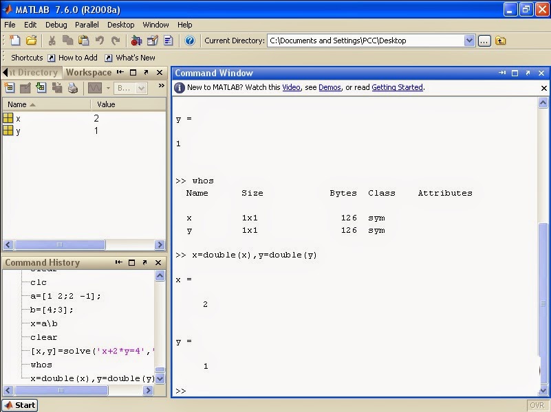This screenshot has width=551, height=412.
Task: Open Simulink from the toolbar
Action: (136, 41)
